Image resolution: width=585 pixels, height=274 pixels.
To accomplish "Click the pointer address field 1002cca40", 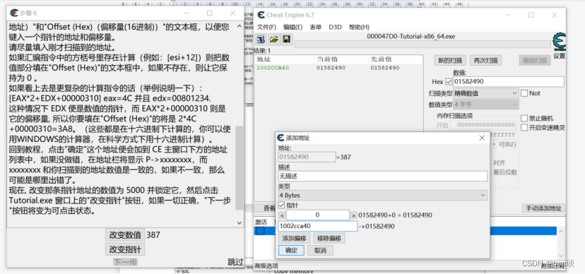I will tap(318, 226).
